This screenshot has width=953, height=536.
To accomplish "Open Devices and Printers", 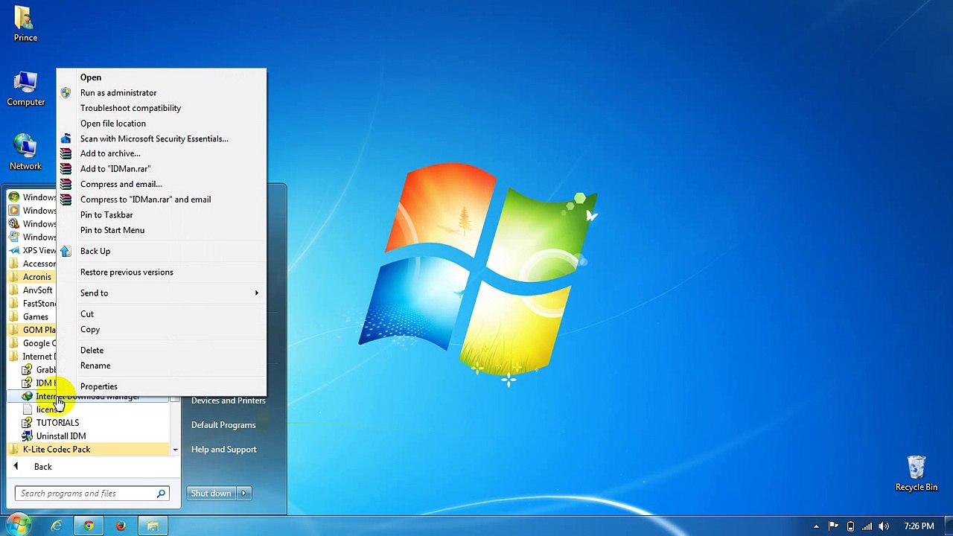I will (228, 401).
